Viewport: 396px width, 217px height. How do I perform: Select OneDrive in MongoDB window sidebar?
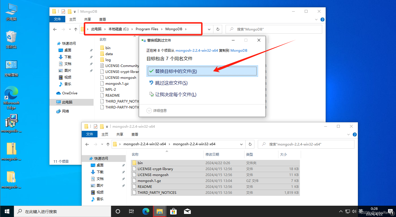(70, 93)
